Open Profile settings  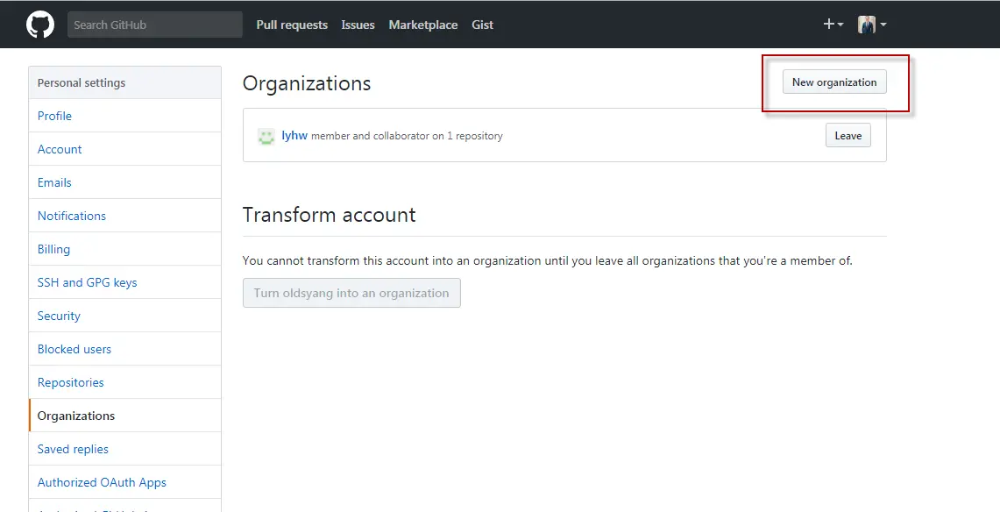point(125,116)
